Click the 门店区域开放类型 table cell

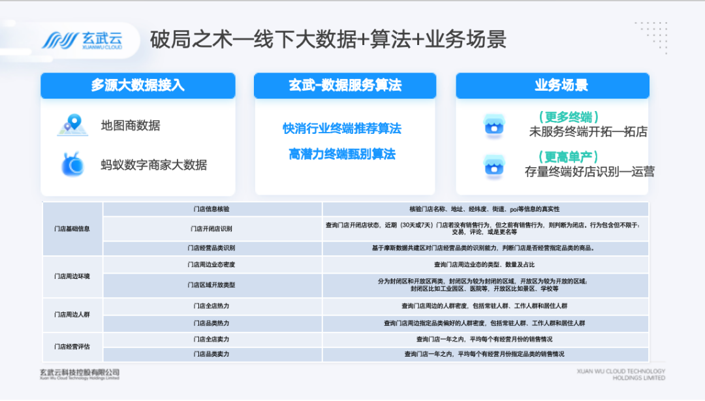(212, 285)
